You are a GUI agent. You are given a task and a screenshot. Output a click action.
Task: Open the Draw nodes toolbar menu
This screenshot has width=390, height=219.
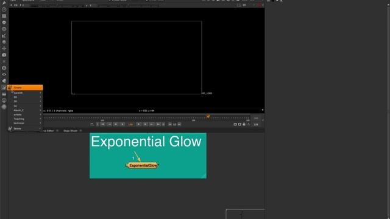point(4,2)
